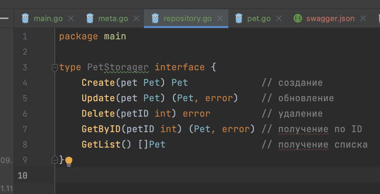Open the swagger.json tab
This screenshot has width=380, height=194.
point(330,19)
